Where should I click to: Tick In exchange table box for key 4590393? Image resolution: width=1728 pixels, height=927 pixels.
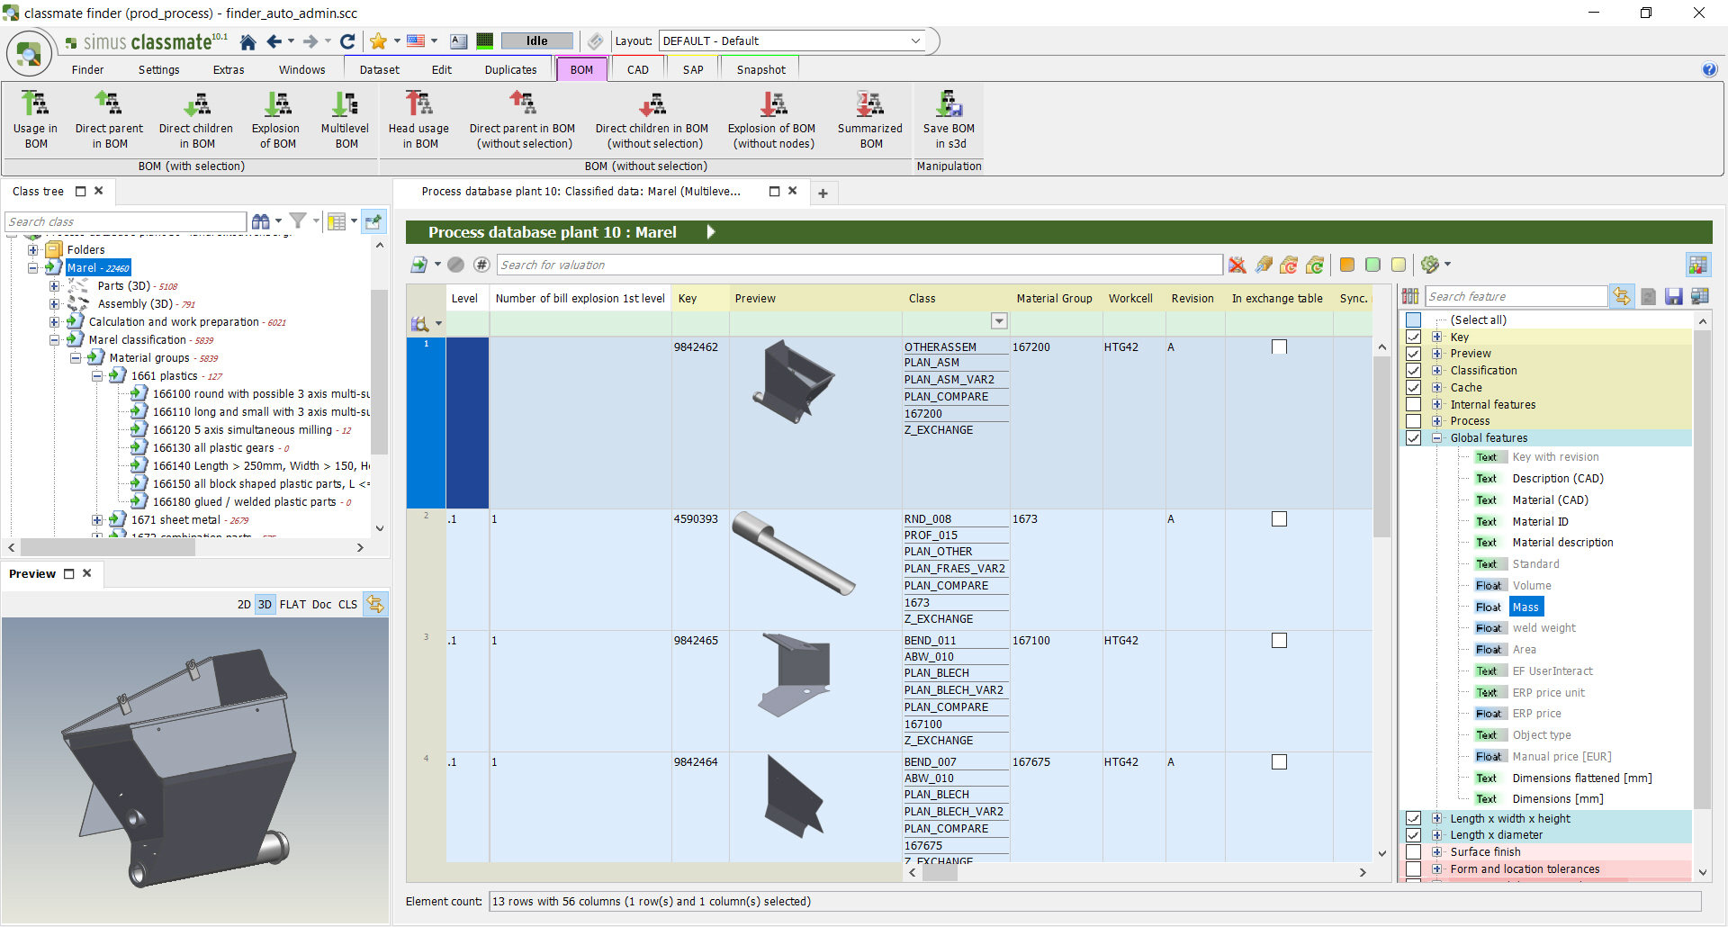[x=1279, y=519]
